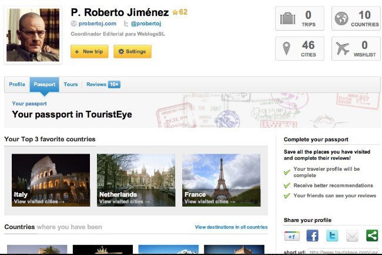Share profile via Google +1 icon
Viewport: 382px width, 255px height.
point(292,236)
